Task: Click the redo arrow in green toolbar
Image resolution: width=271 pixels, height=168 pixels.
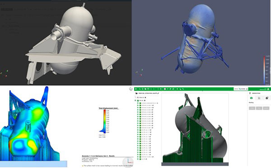Action: pos(154,89)
